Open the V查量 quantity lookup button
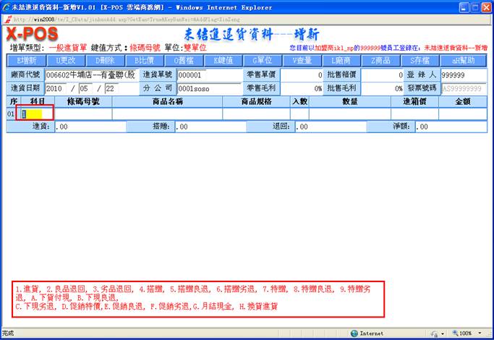 (302, 60)
